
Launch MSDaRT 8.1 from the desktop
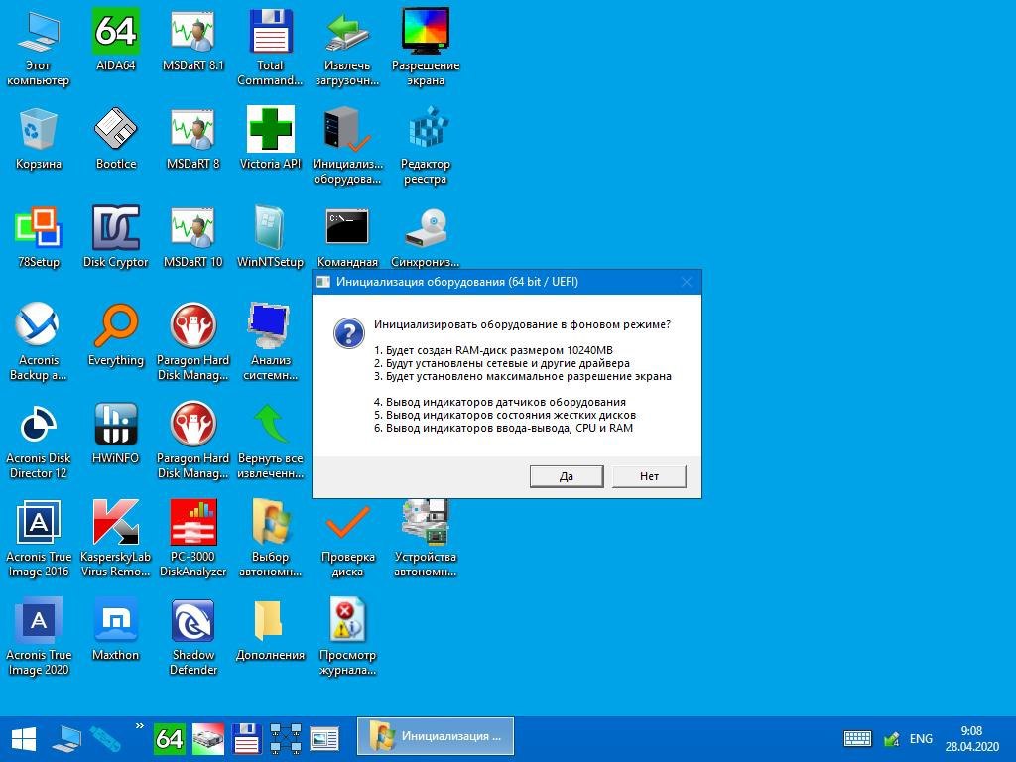(x=193, y=40)
